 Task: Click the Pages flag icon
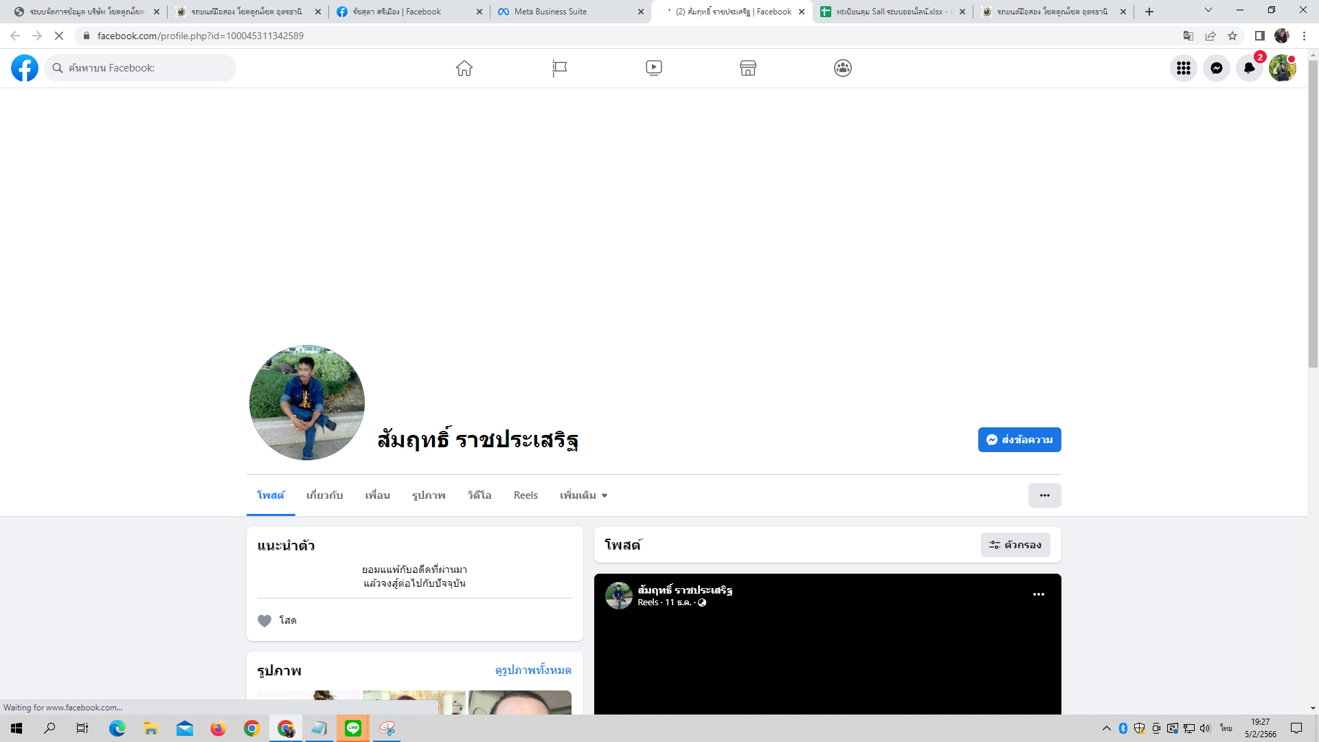(559, 68)
